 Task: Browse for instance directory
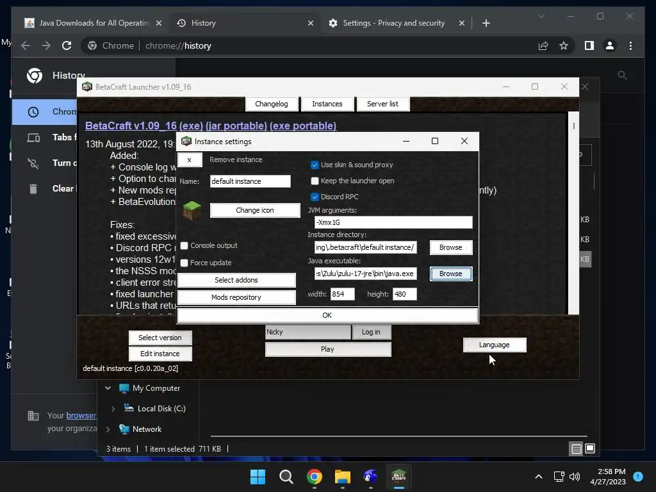click(x=451, y=247)
